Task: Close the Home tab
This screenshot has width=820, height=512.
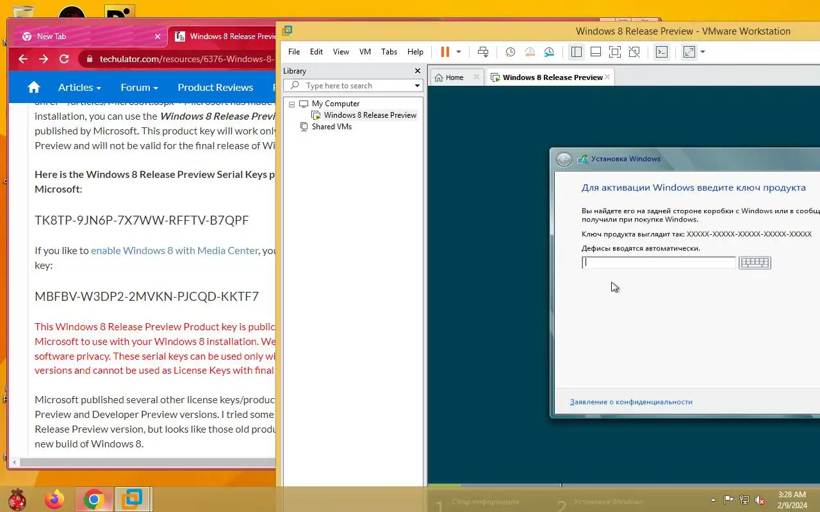Action: (476, 77)
